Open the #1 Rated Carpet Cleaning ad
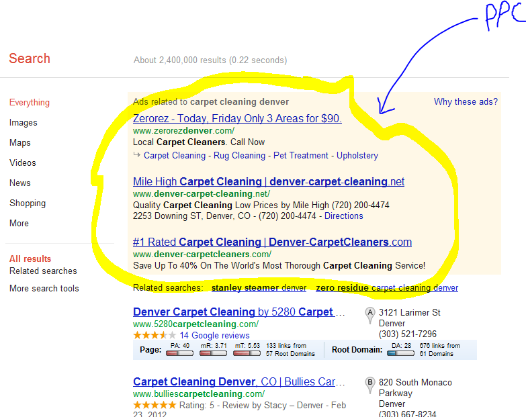Screen dimensions: 526x417 coord(272,242)
